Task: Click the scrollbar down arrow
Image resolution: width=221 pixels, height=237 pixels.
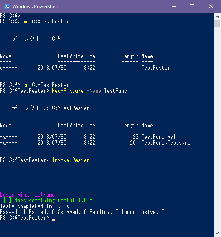Action: click(x=217, y=233)
